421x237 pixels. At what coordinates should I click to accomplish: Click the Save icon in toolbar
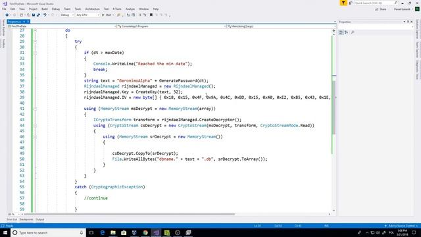tap(34, 15)
